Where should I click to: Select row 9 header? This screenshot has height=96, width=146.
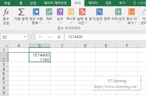(x=4, y=92)
